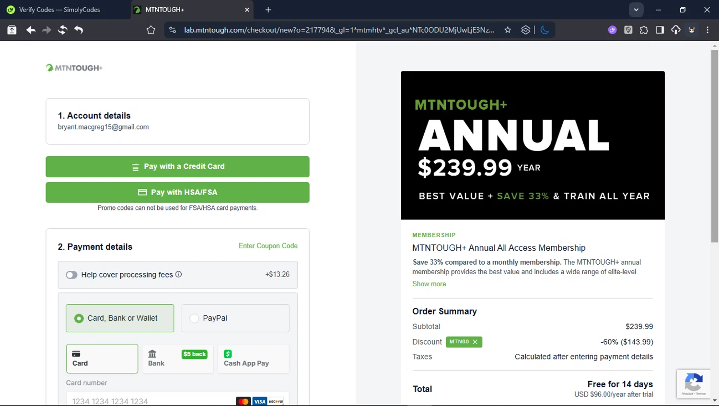Click the reCAPTCHA badge
Image resolution: width=719 pixels, height=406 pixels.
point(694,384)
